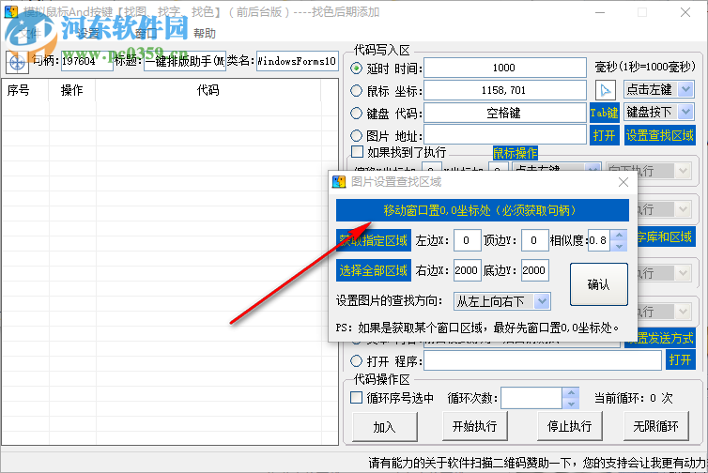
Task: Click the 停止执行 button
Action: click(570, 426)
